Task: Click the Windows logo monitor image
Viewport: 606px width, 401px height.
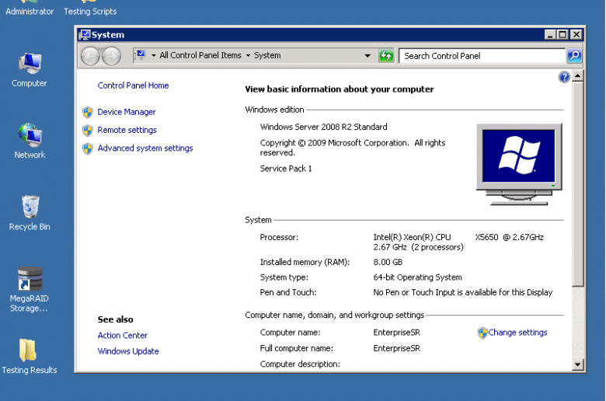Action: click(519, 164)
